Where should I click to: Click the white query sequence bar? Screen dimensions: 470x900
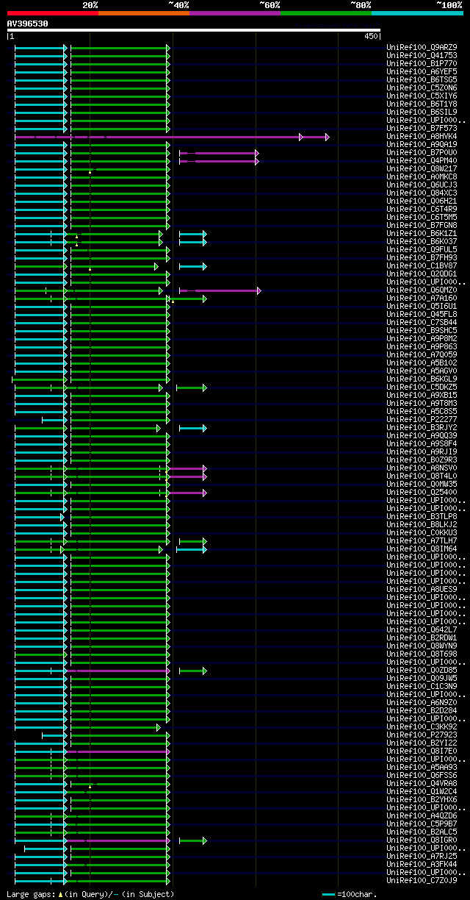point(194,30)
